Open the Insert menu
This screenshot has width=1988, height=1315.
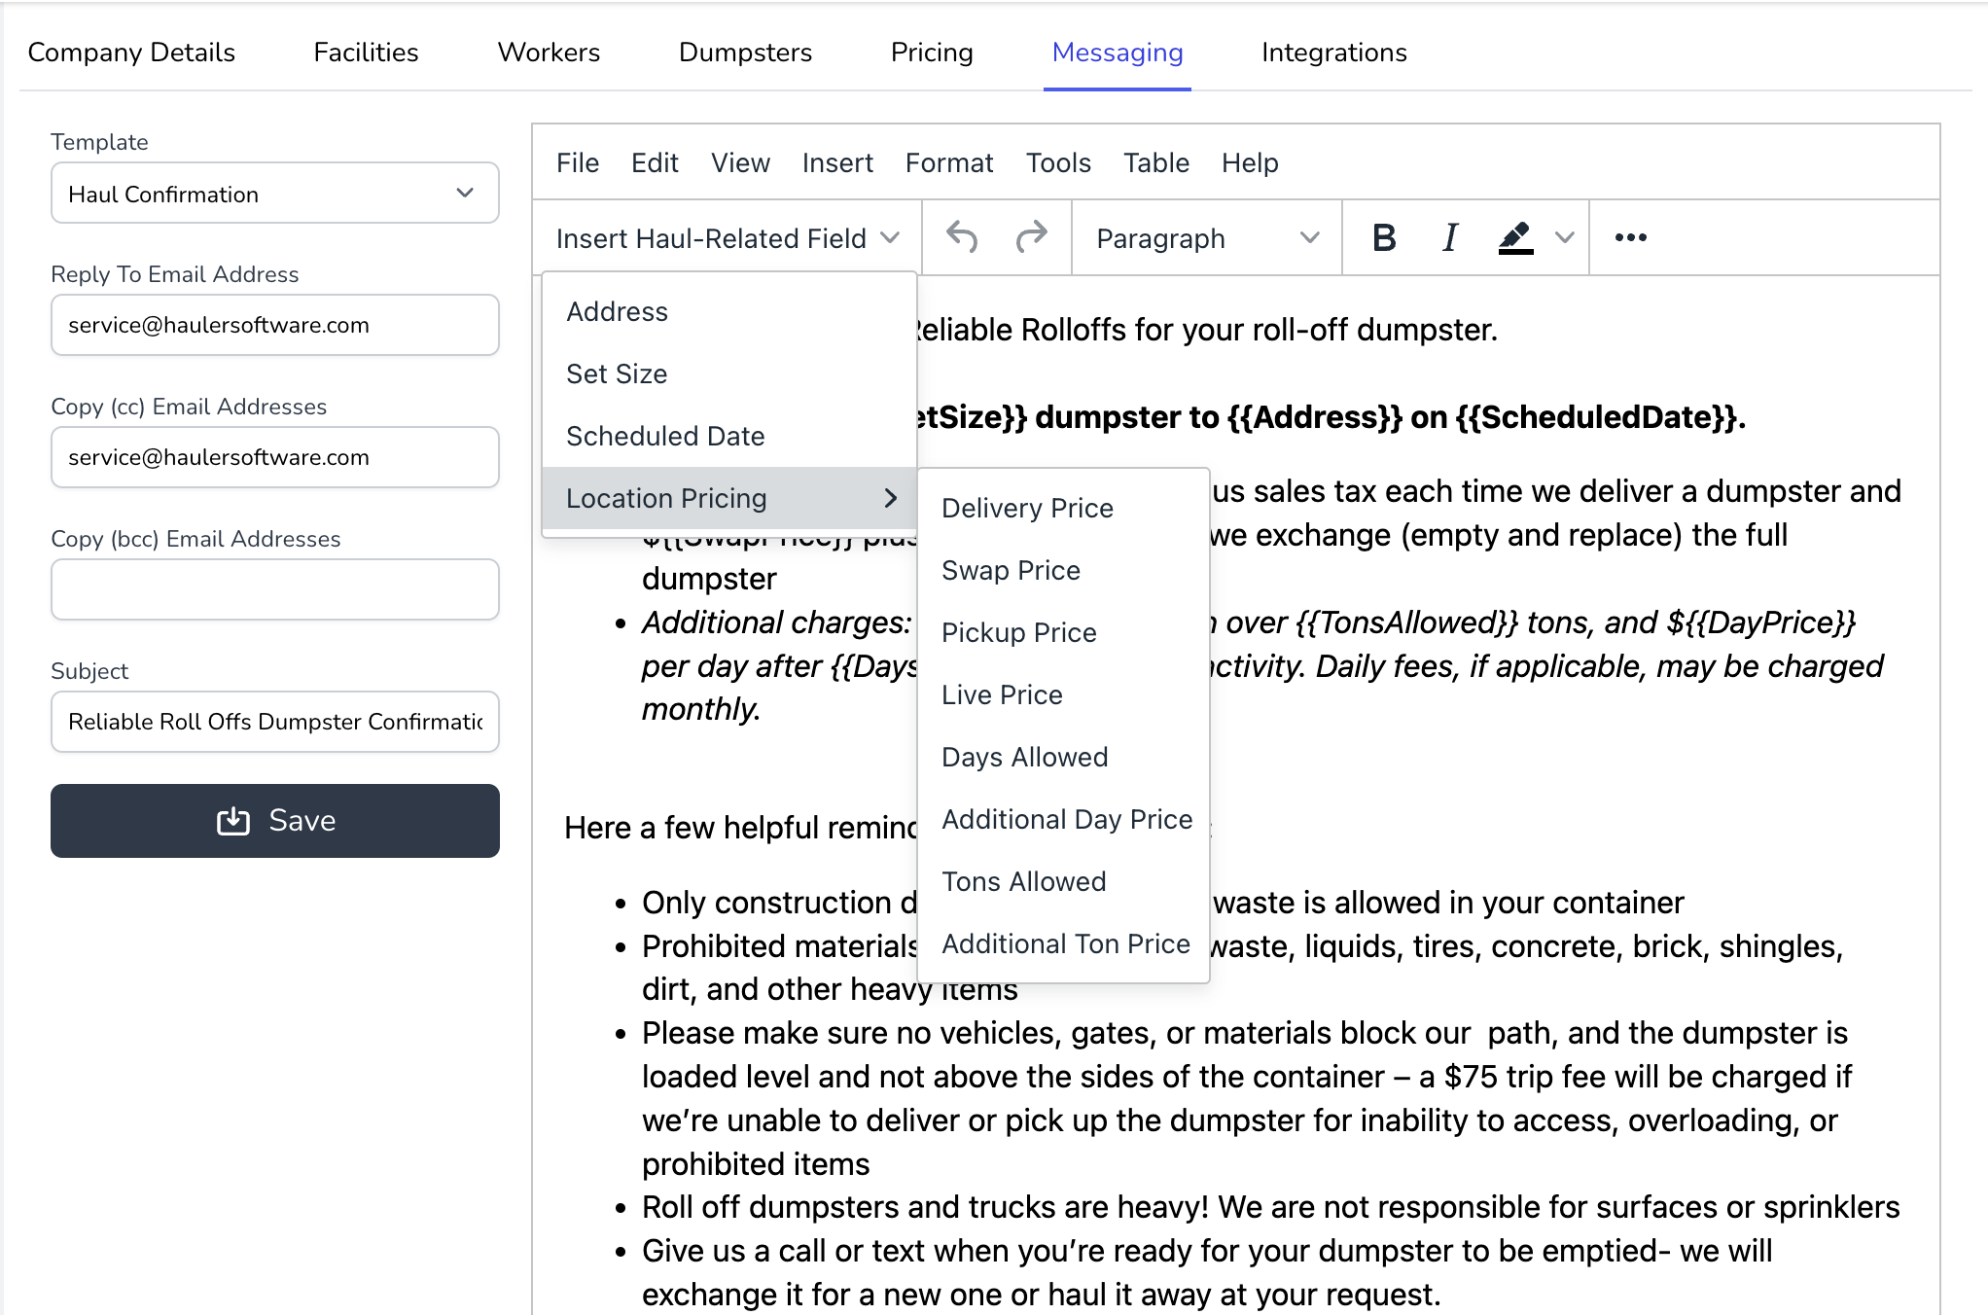(x=837, y=162)
